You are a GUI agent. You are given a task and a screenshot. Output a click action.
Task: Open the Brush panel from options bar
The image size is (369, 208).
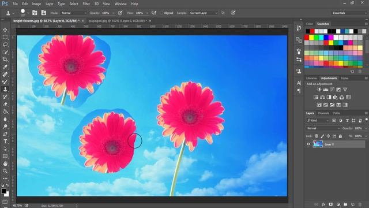tap(35, 13)
